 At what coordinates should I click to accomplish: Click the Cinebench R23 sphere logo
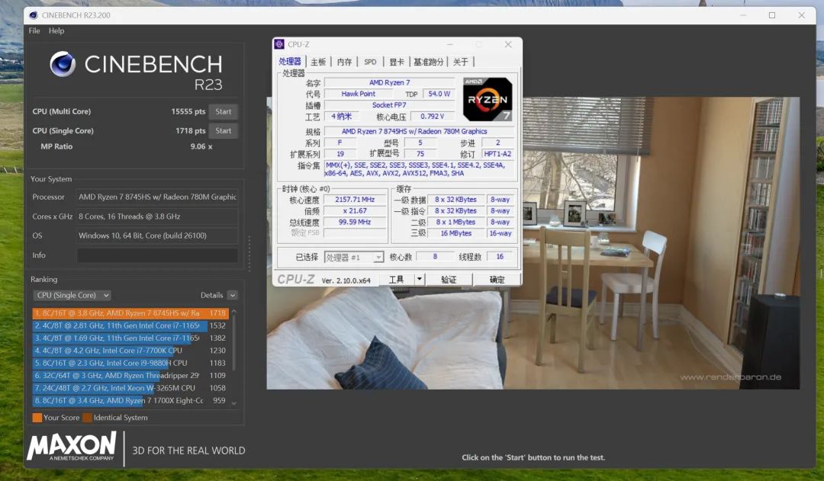click(x=63, y=64)
